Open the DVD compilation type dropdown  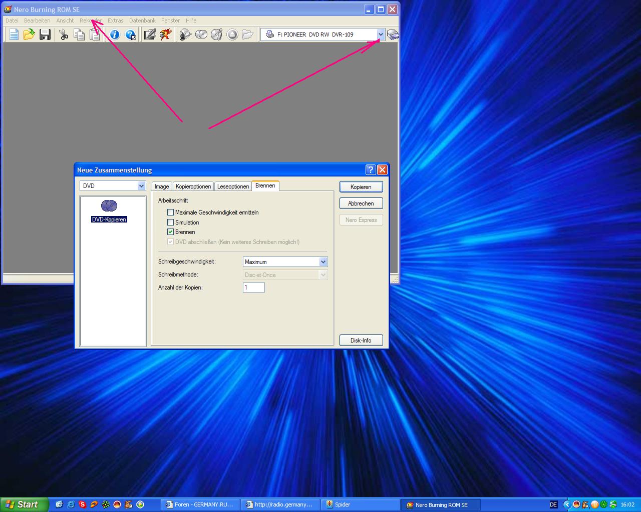(141, 186)
